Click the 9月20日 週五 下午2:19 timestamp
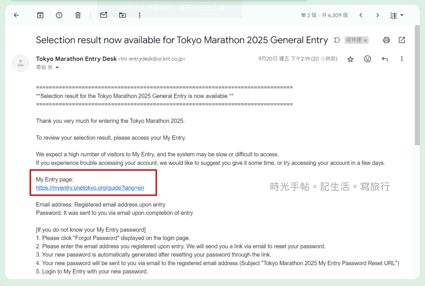The width and height of the screenshot is (425, 286). pyautogui.click(x=297, y=59)
